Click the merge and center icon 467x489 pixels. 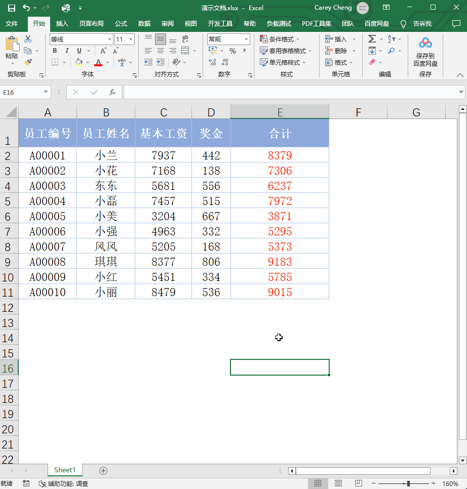(185, 51)
